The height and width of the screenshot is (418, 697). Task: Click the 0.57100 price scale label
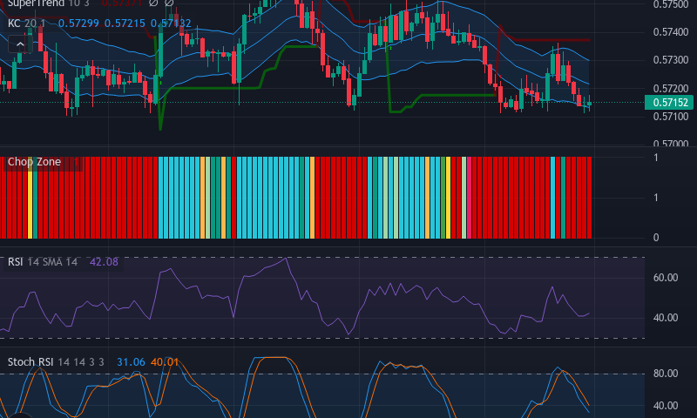point(671,117)
